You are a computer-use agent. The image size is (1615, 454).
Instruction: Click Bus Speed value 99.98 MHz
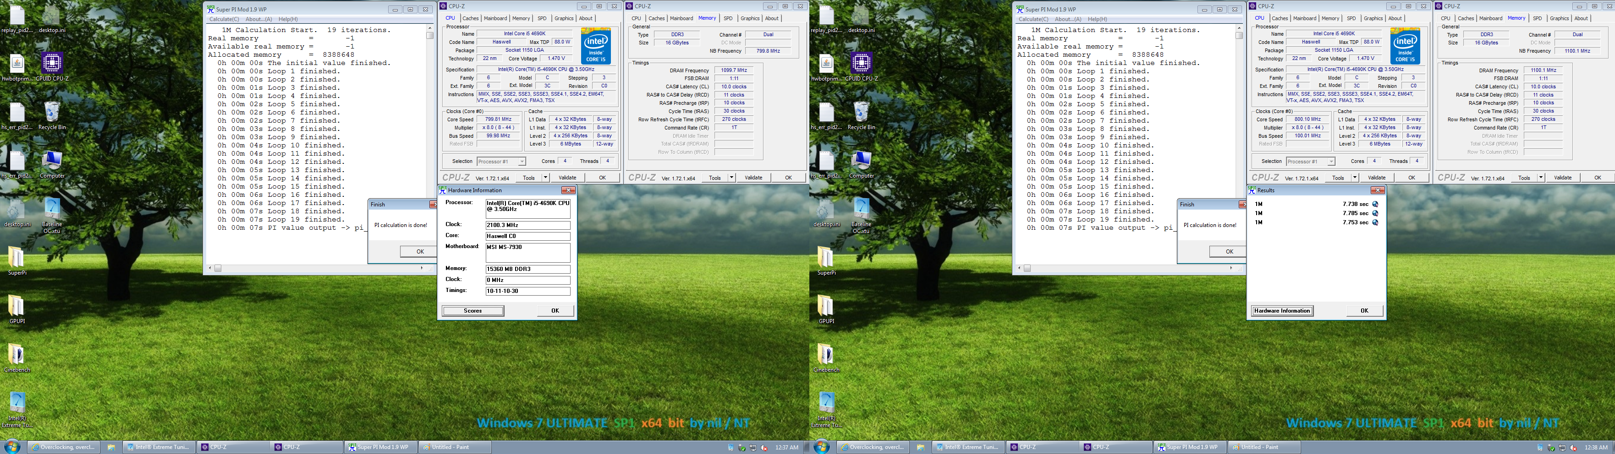click(498, 136)
